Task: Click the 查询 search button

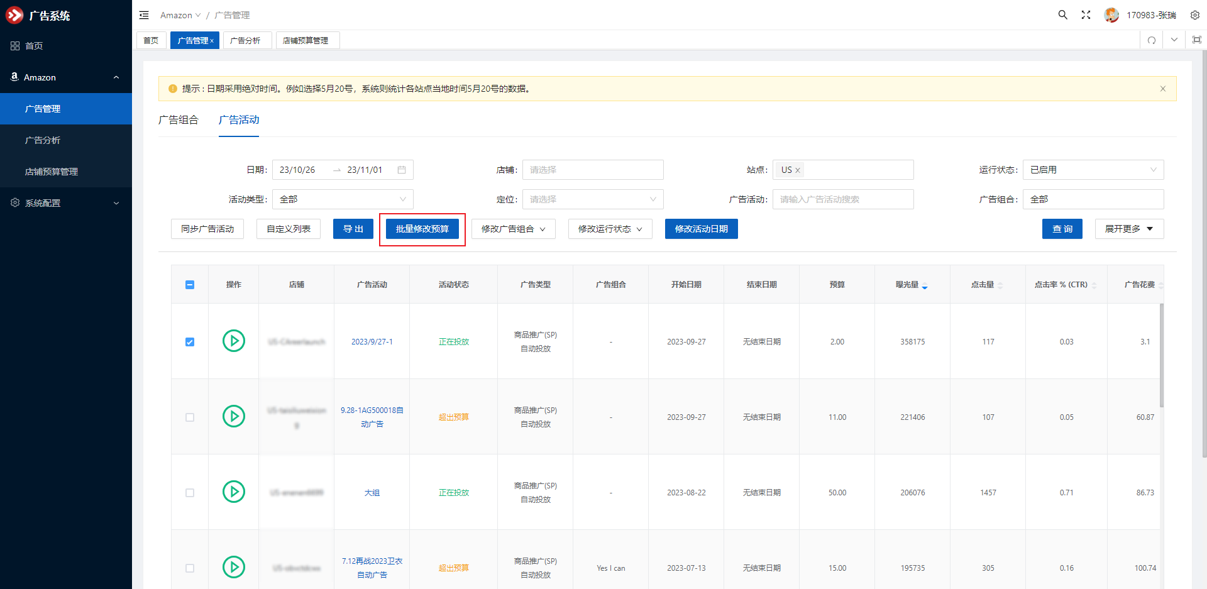Action: [1062, 229]
